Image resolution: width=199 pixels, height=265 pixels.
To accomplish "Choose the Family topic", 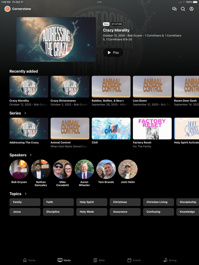I will click(25, 202).
